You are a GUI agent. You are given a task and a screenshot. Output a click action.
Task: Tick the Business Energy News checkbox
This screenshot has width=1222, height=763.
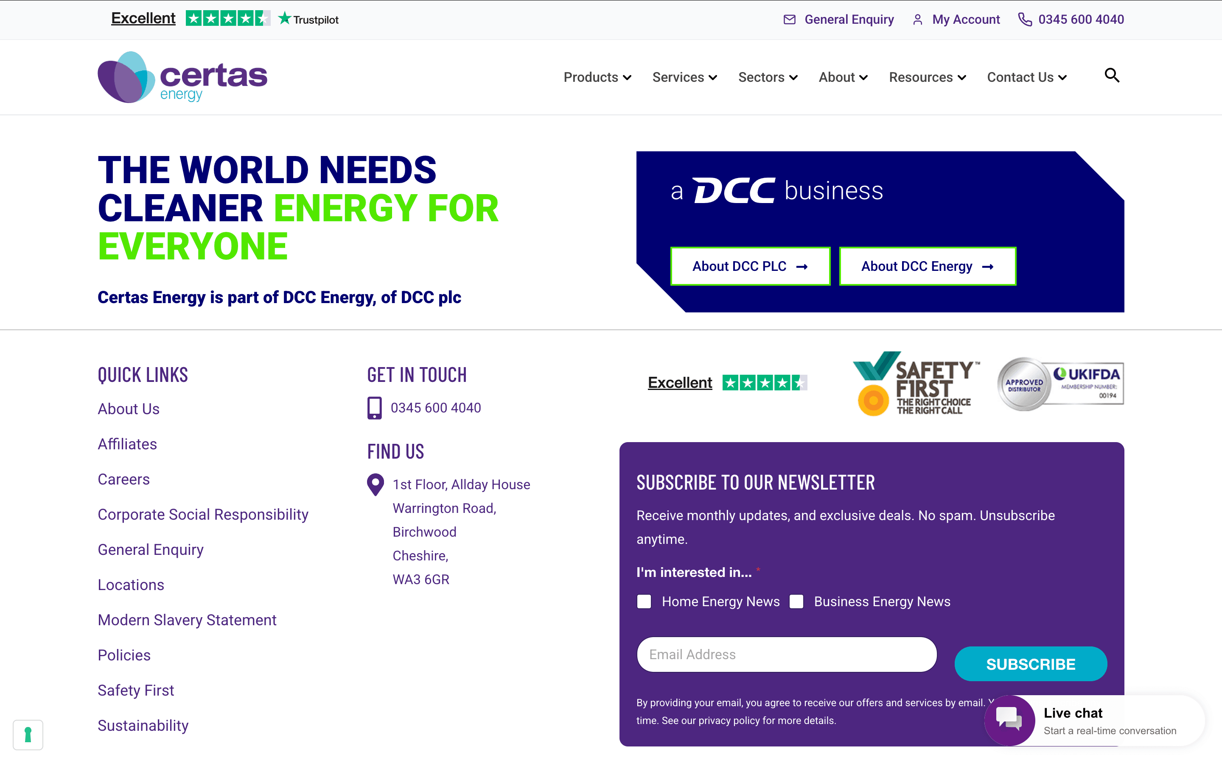(796, 601)
